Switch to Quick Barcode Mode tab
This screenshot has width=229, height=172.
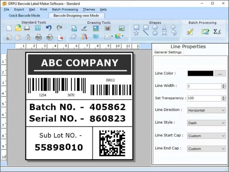click(24, 15)
